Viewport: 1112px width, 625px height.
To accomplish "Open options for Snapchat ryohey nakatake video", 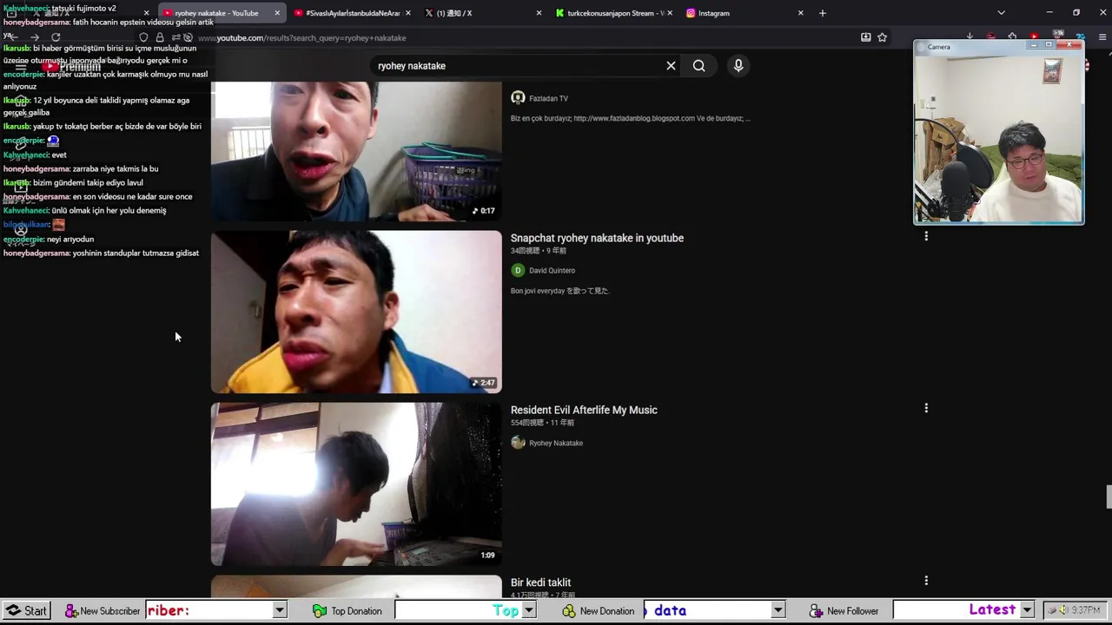I will click(926, 236).
